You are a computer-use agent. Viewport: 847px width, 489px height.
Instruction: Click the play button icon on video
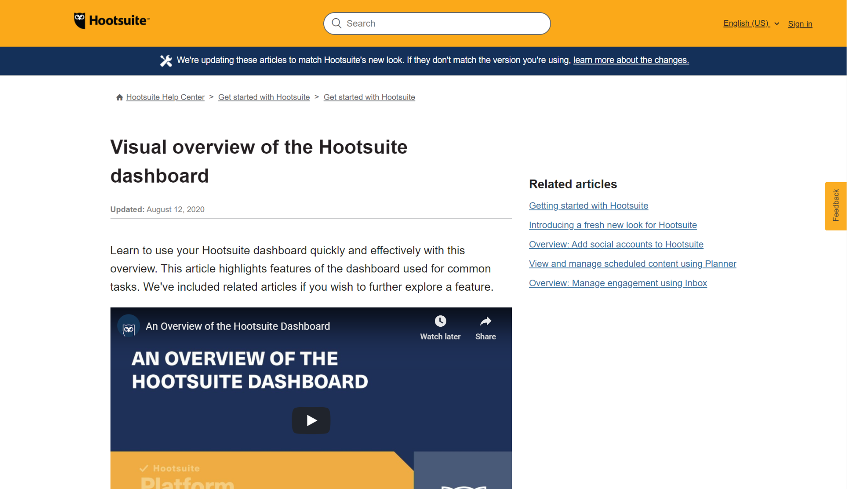(x=311, y=420)
